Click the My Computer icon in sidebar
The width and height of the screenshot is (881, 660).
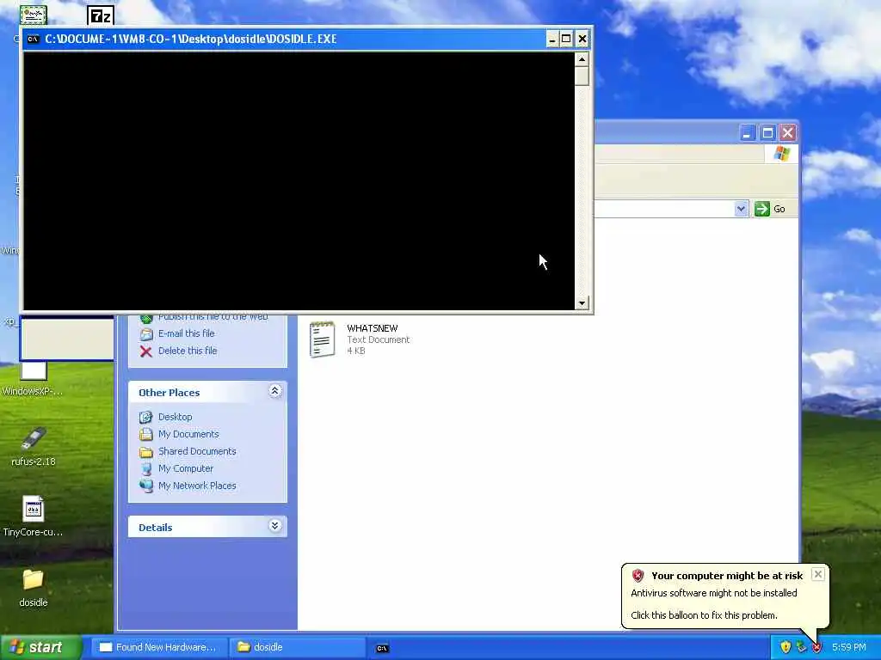[146, 468]
